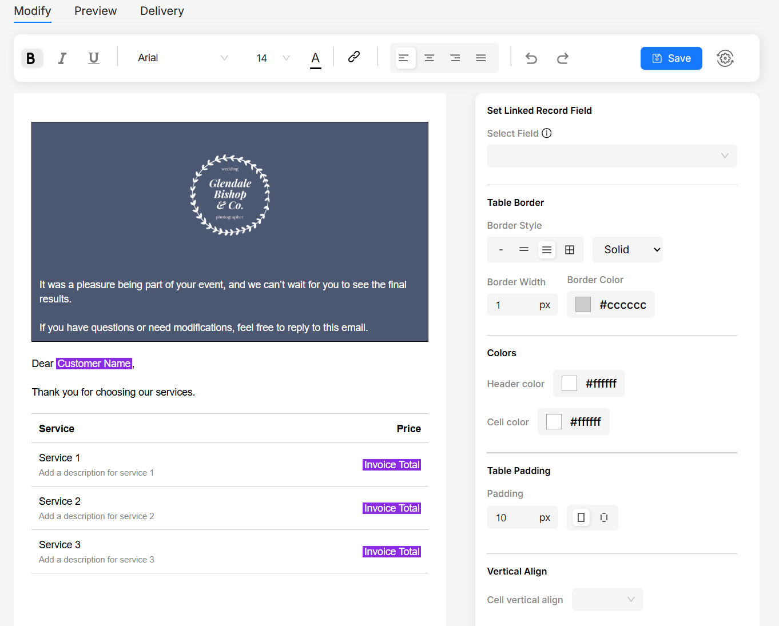Center align the text

pos(430,58)
